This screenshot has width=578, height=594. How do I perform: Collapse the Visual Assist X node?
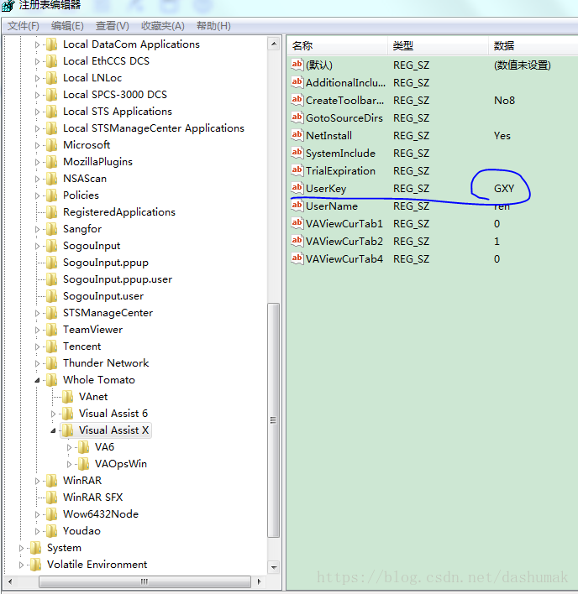pos(53,430)
